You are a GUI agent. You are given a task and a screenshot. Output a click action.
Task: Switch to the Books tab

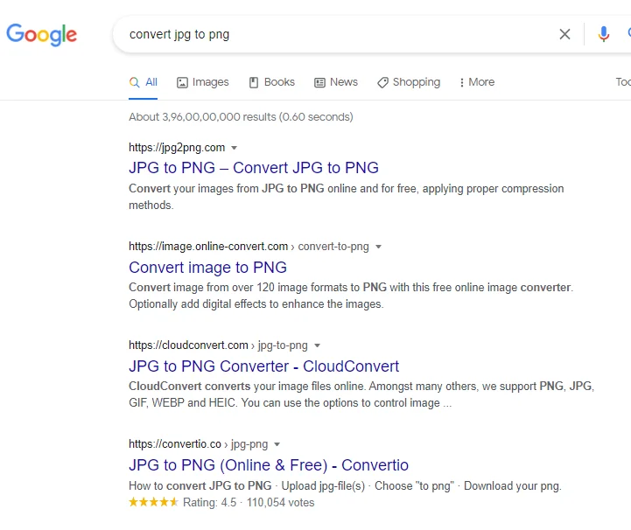tap(271, 82)
